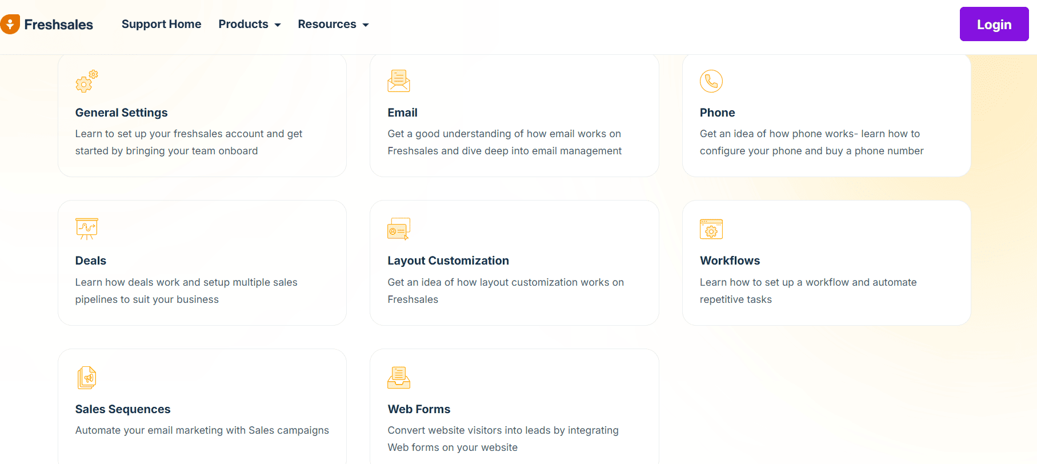The width and height of the screenshot is (1037, 464).
Task: Click the General Settings gears icon
Action: coord(87,81)
